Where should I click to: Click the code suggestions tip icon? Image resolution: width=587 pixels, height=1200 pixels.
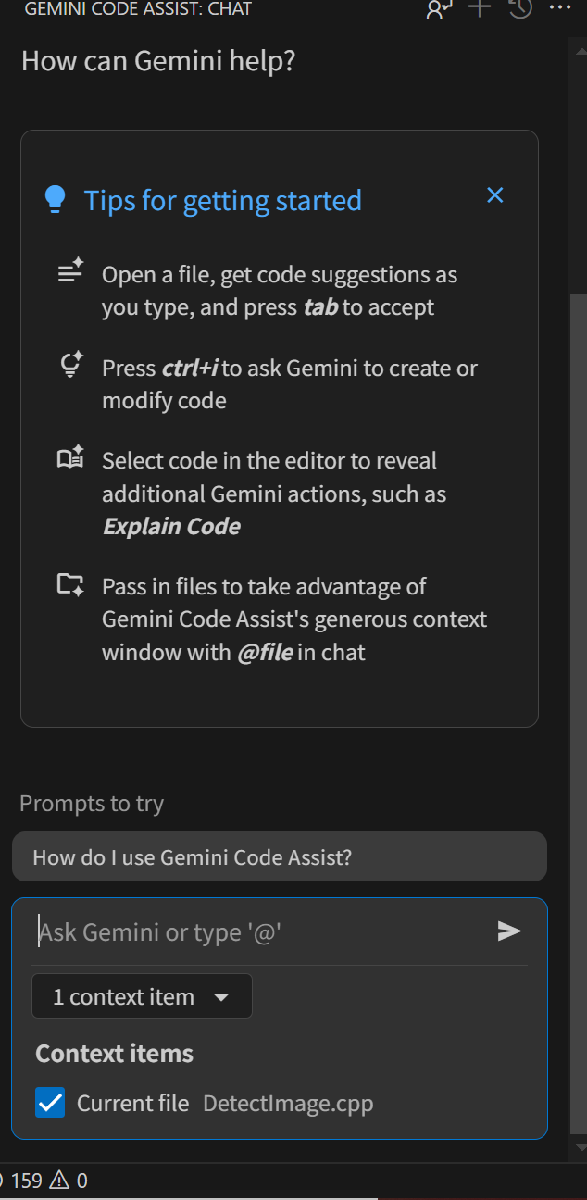[x=70, y=270]
